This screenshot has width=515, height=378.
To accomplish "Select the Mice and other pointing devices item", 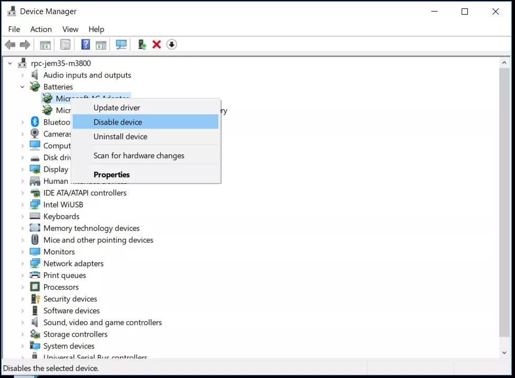I will [98, 240].
